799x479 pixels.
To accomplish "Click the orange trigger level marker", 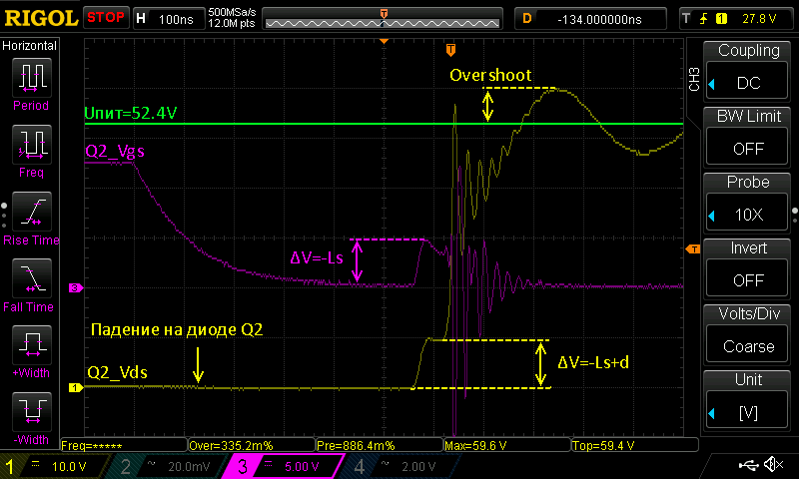I will 693,248.
